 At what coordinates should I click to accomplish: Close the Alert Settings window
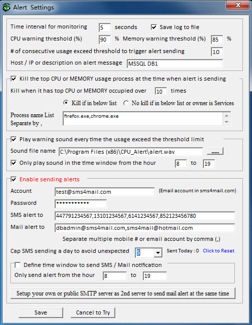tap(237, 5)
